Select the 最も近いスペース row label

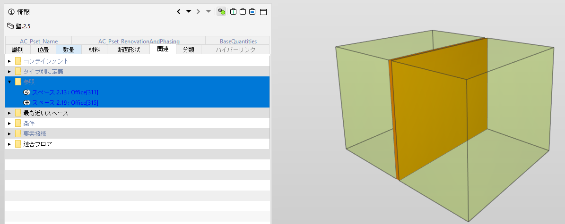(x=46, y=113)
